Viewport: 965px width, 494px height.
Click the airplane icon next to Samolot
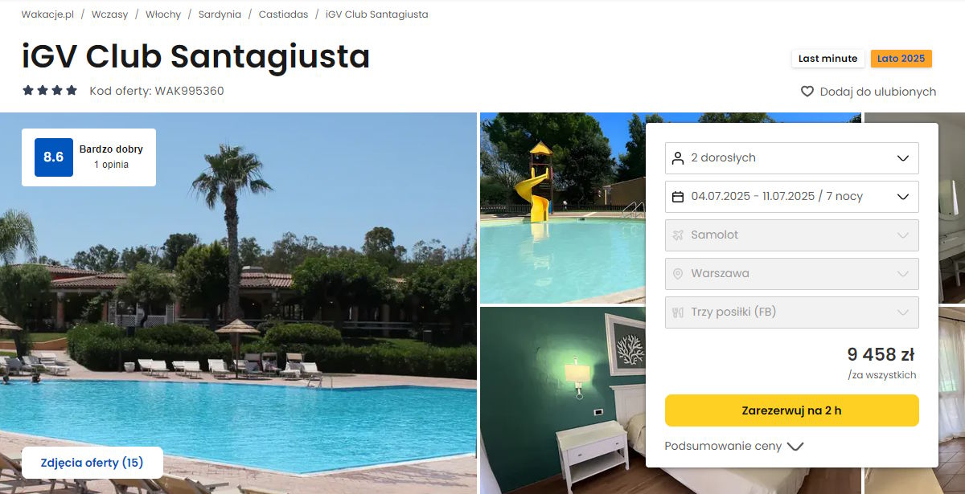pyautogui.click(x=678, y=235)
